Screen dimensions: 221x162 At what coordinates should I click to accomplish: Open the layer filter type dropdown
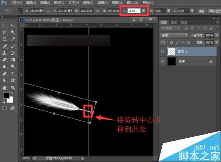click(x=171, y=28)
